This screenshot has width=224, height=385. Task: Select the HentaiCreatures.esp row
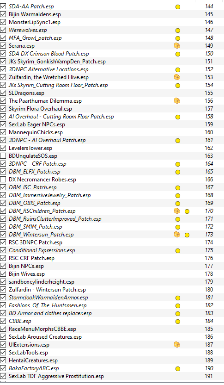(112, 360)
